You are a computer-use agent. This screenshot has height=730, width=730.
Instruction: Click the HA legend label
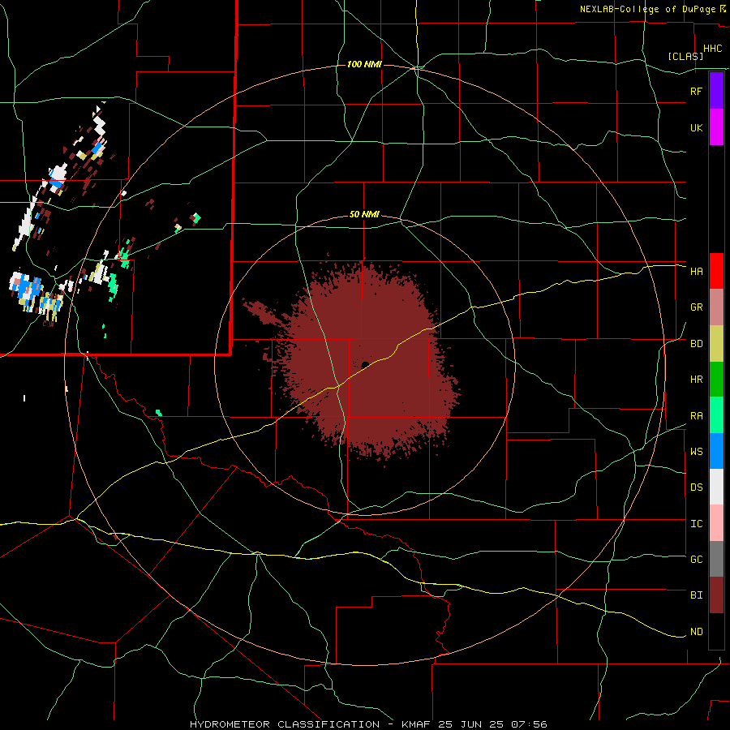coord(696,271)
